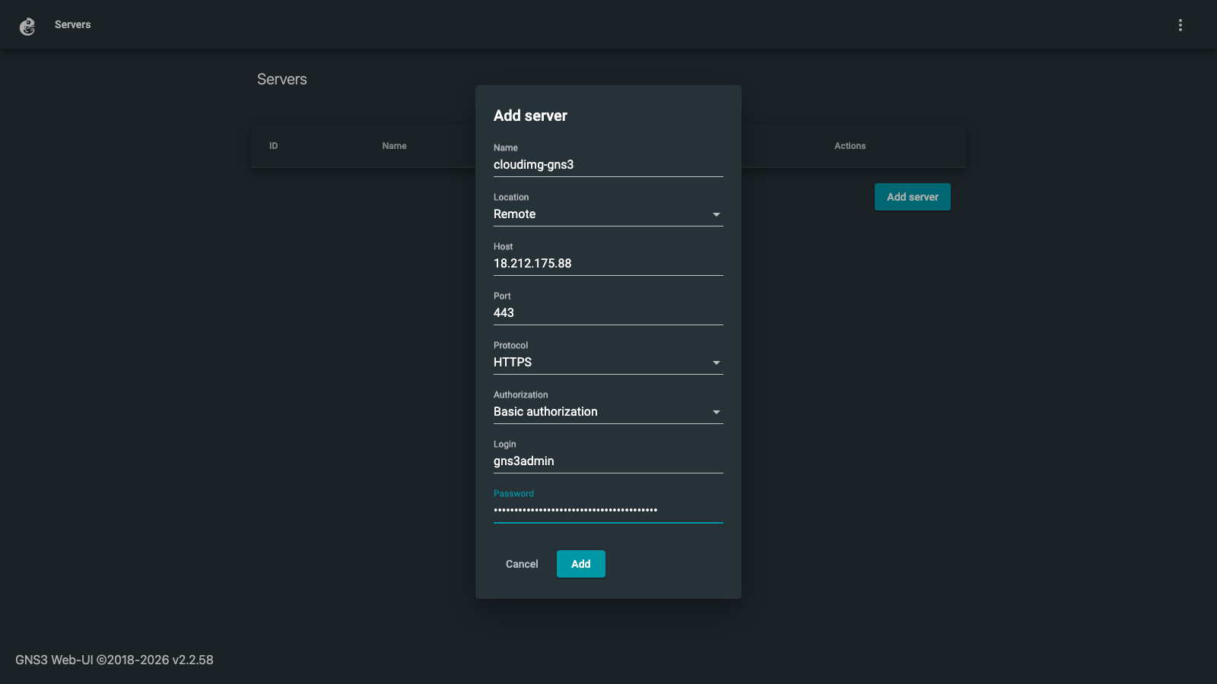Open the three-dot options menu

[1180, 25]
